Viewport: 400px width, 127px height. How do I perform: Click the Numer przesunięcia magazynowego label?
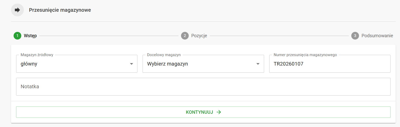(305, 55)
